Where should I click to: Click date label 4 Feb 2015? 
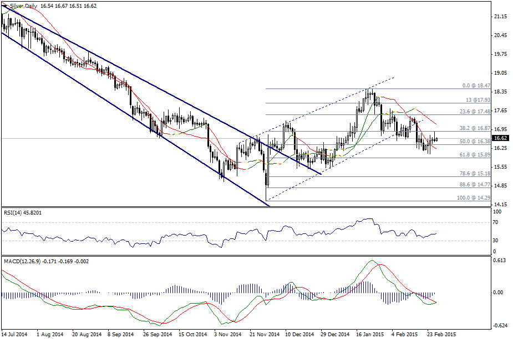(405, 335)
